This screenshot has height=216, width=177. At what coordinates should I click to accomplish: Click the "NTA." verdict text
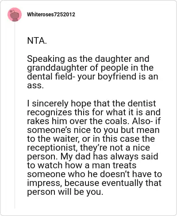pyautogui.click(x=37, y=41)
